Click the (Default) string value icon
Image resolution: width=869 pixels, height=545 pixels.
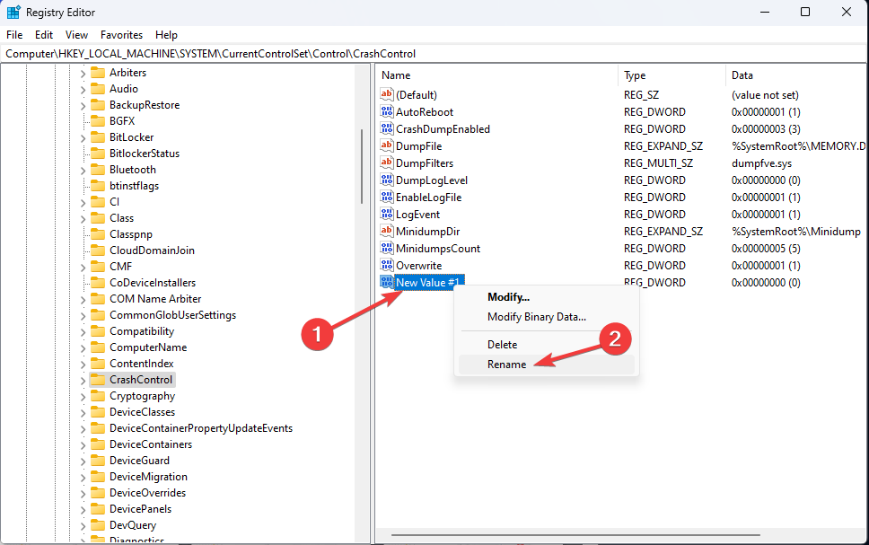386,94
